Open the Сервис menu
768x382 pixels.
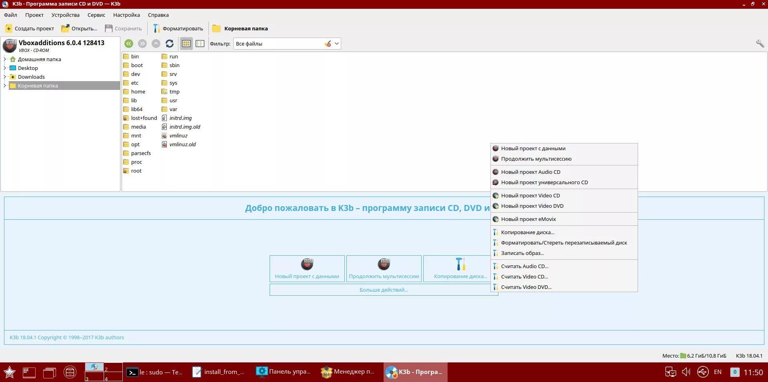pyautogui.click(x=96, y=15)
